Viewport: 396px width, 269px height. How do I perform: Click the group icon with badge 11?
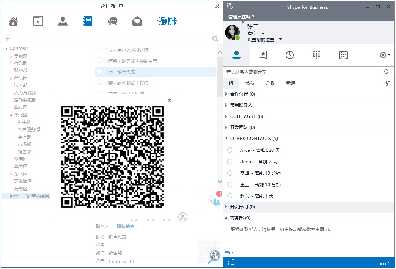(215, 201)
